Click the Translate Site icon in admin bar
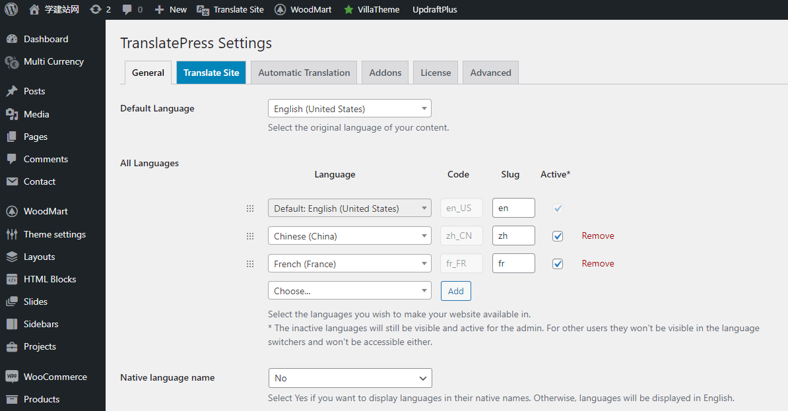Screen dimensions: 788x411 pos(203,9)
